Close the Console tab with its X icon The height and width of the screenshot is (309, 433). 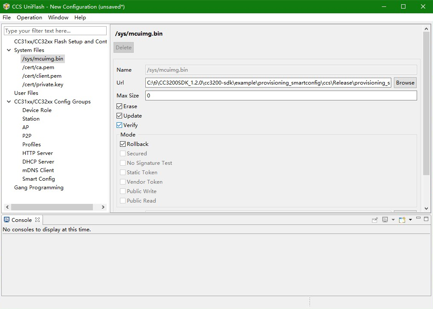coord(37,220)
